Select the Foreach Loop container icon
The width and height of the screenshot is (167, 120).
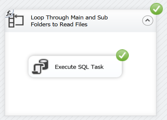tap(16, 21)
